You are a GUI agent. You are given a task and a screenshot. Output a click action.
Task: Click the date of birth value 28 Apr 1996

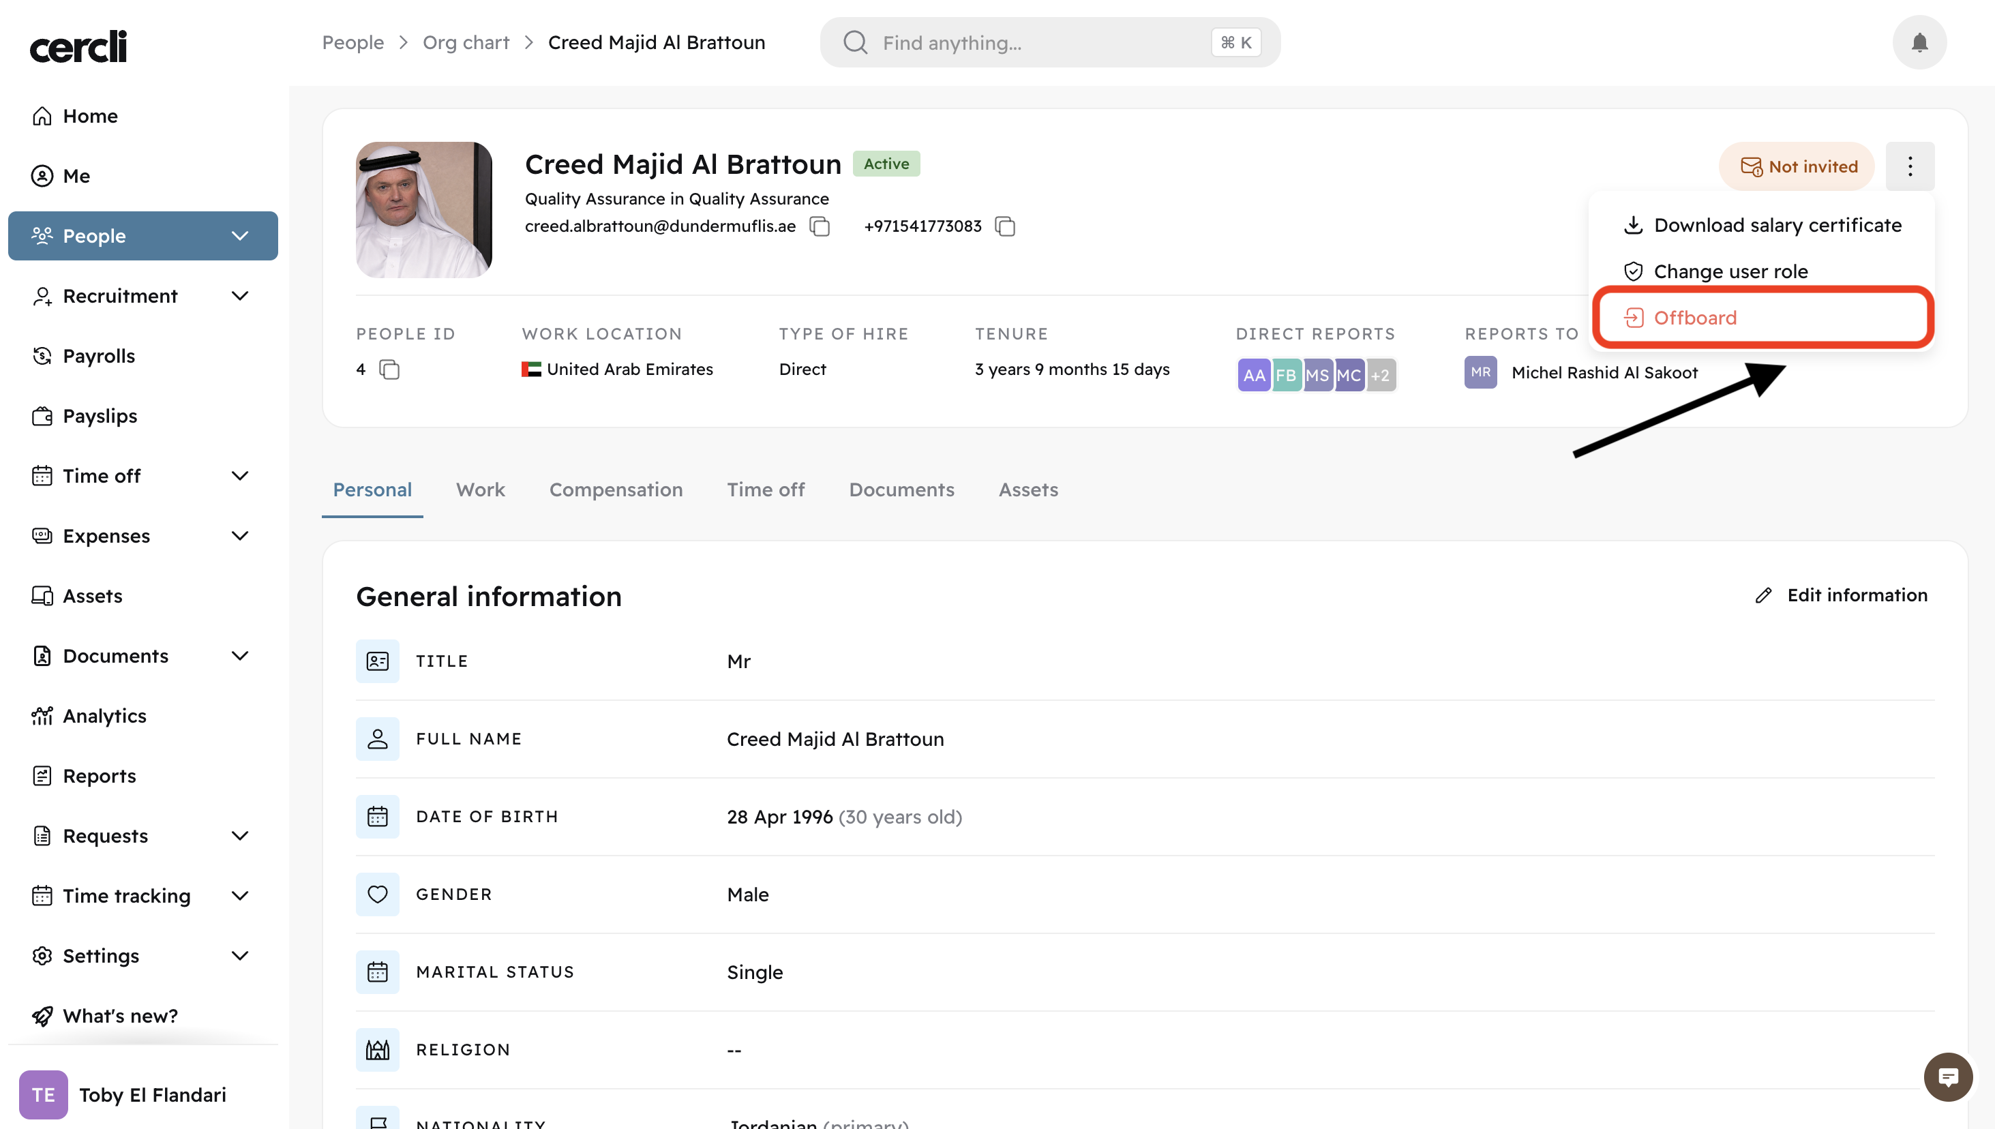pos(779,817)
